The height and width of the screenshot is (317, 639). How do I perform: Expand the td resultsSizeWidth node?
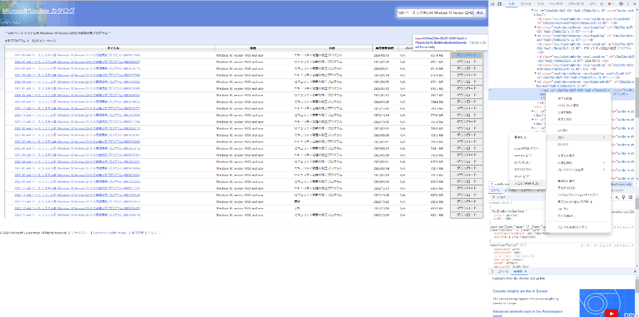coord(536,73)
